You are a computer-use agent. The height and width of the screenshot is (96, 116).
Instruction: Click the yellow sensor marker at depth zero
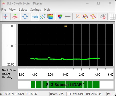(x=66, y=26)
